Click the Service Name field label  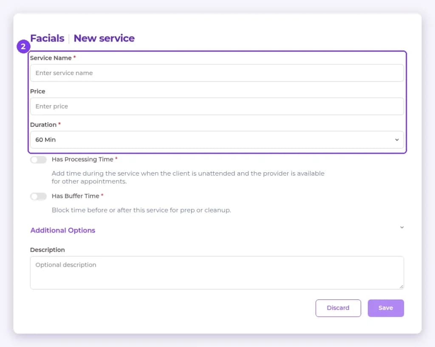pos(51,58)
